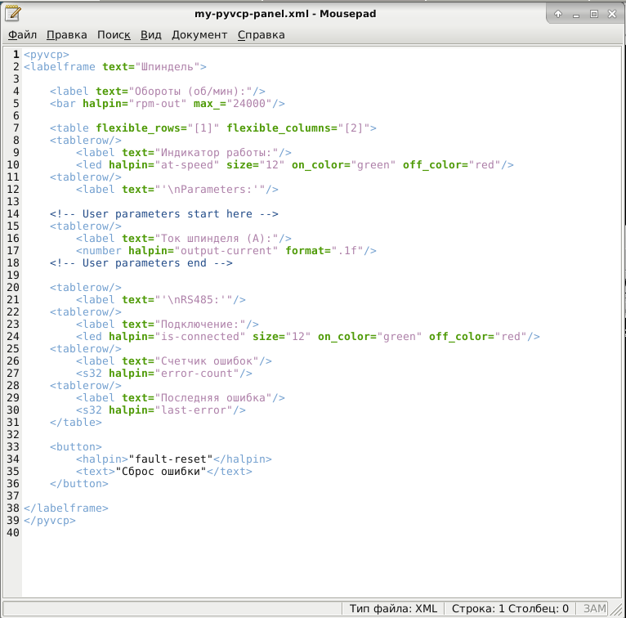Click the halpin value "output-current"
The height and width of the screenshot is (618, 626).
(226, 251)
